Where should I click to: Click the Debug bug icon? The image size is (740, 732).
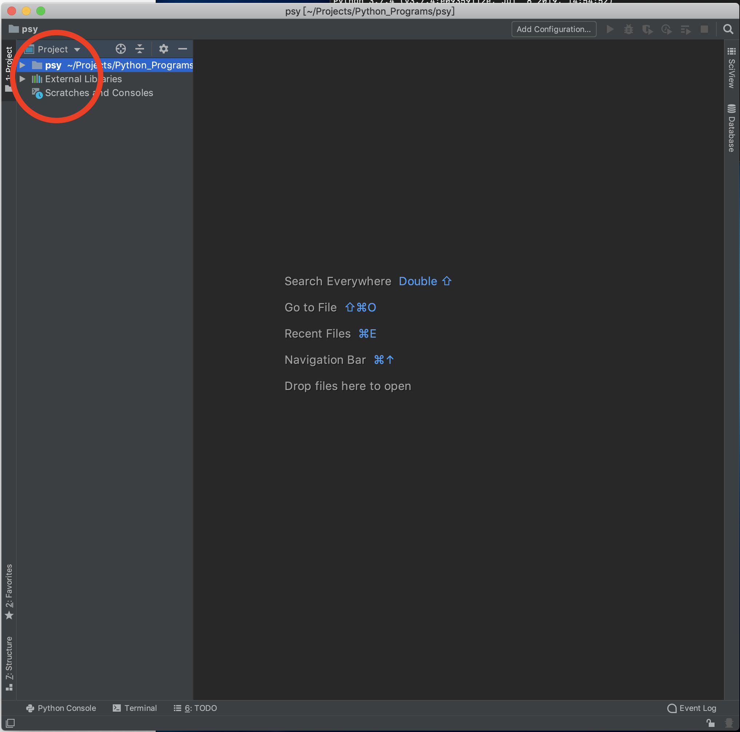point(629,29)
